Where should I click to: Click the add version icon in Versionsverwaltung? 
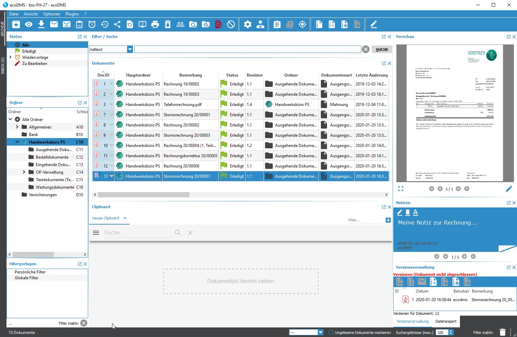point(433,282)
